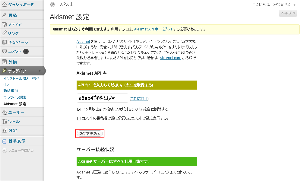Click the speech bubble icon beside コメント
This screenshot has height=181, width=304.
(x=4, y=51)
